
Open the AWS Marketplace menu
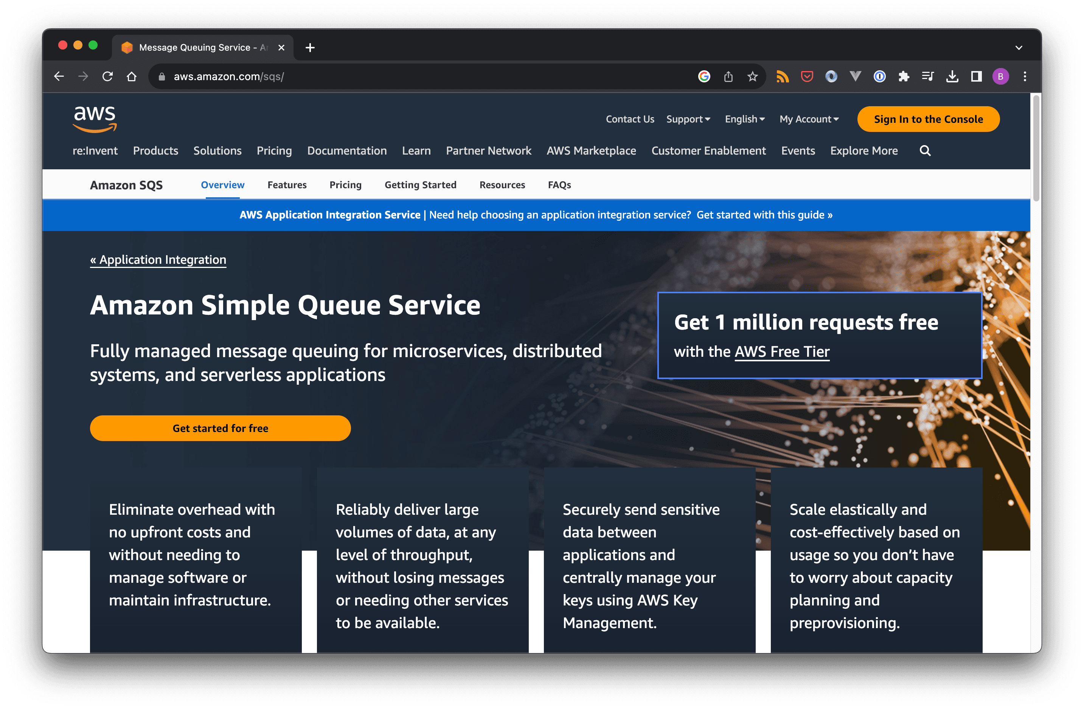pos(591,151)
